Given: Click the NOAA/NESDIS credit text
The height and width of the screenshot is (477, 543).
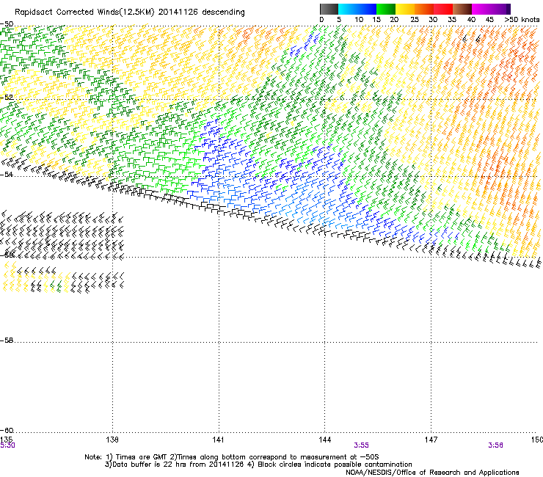Looking at the screenshot, I should (432, 473).
